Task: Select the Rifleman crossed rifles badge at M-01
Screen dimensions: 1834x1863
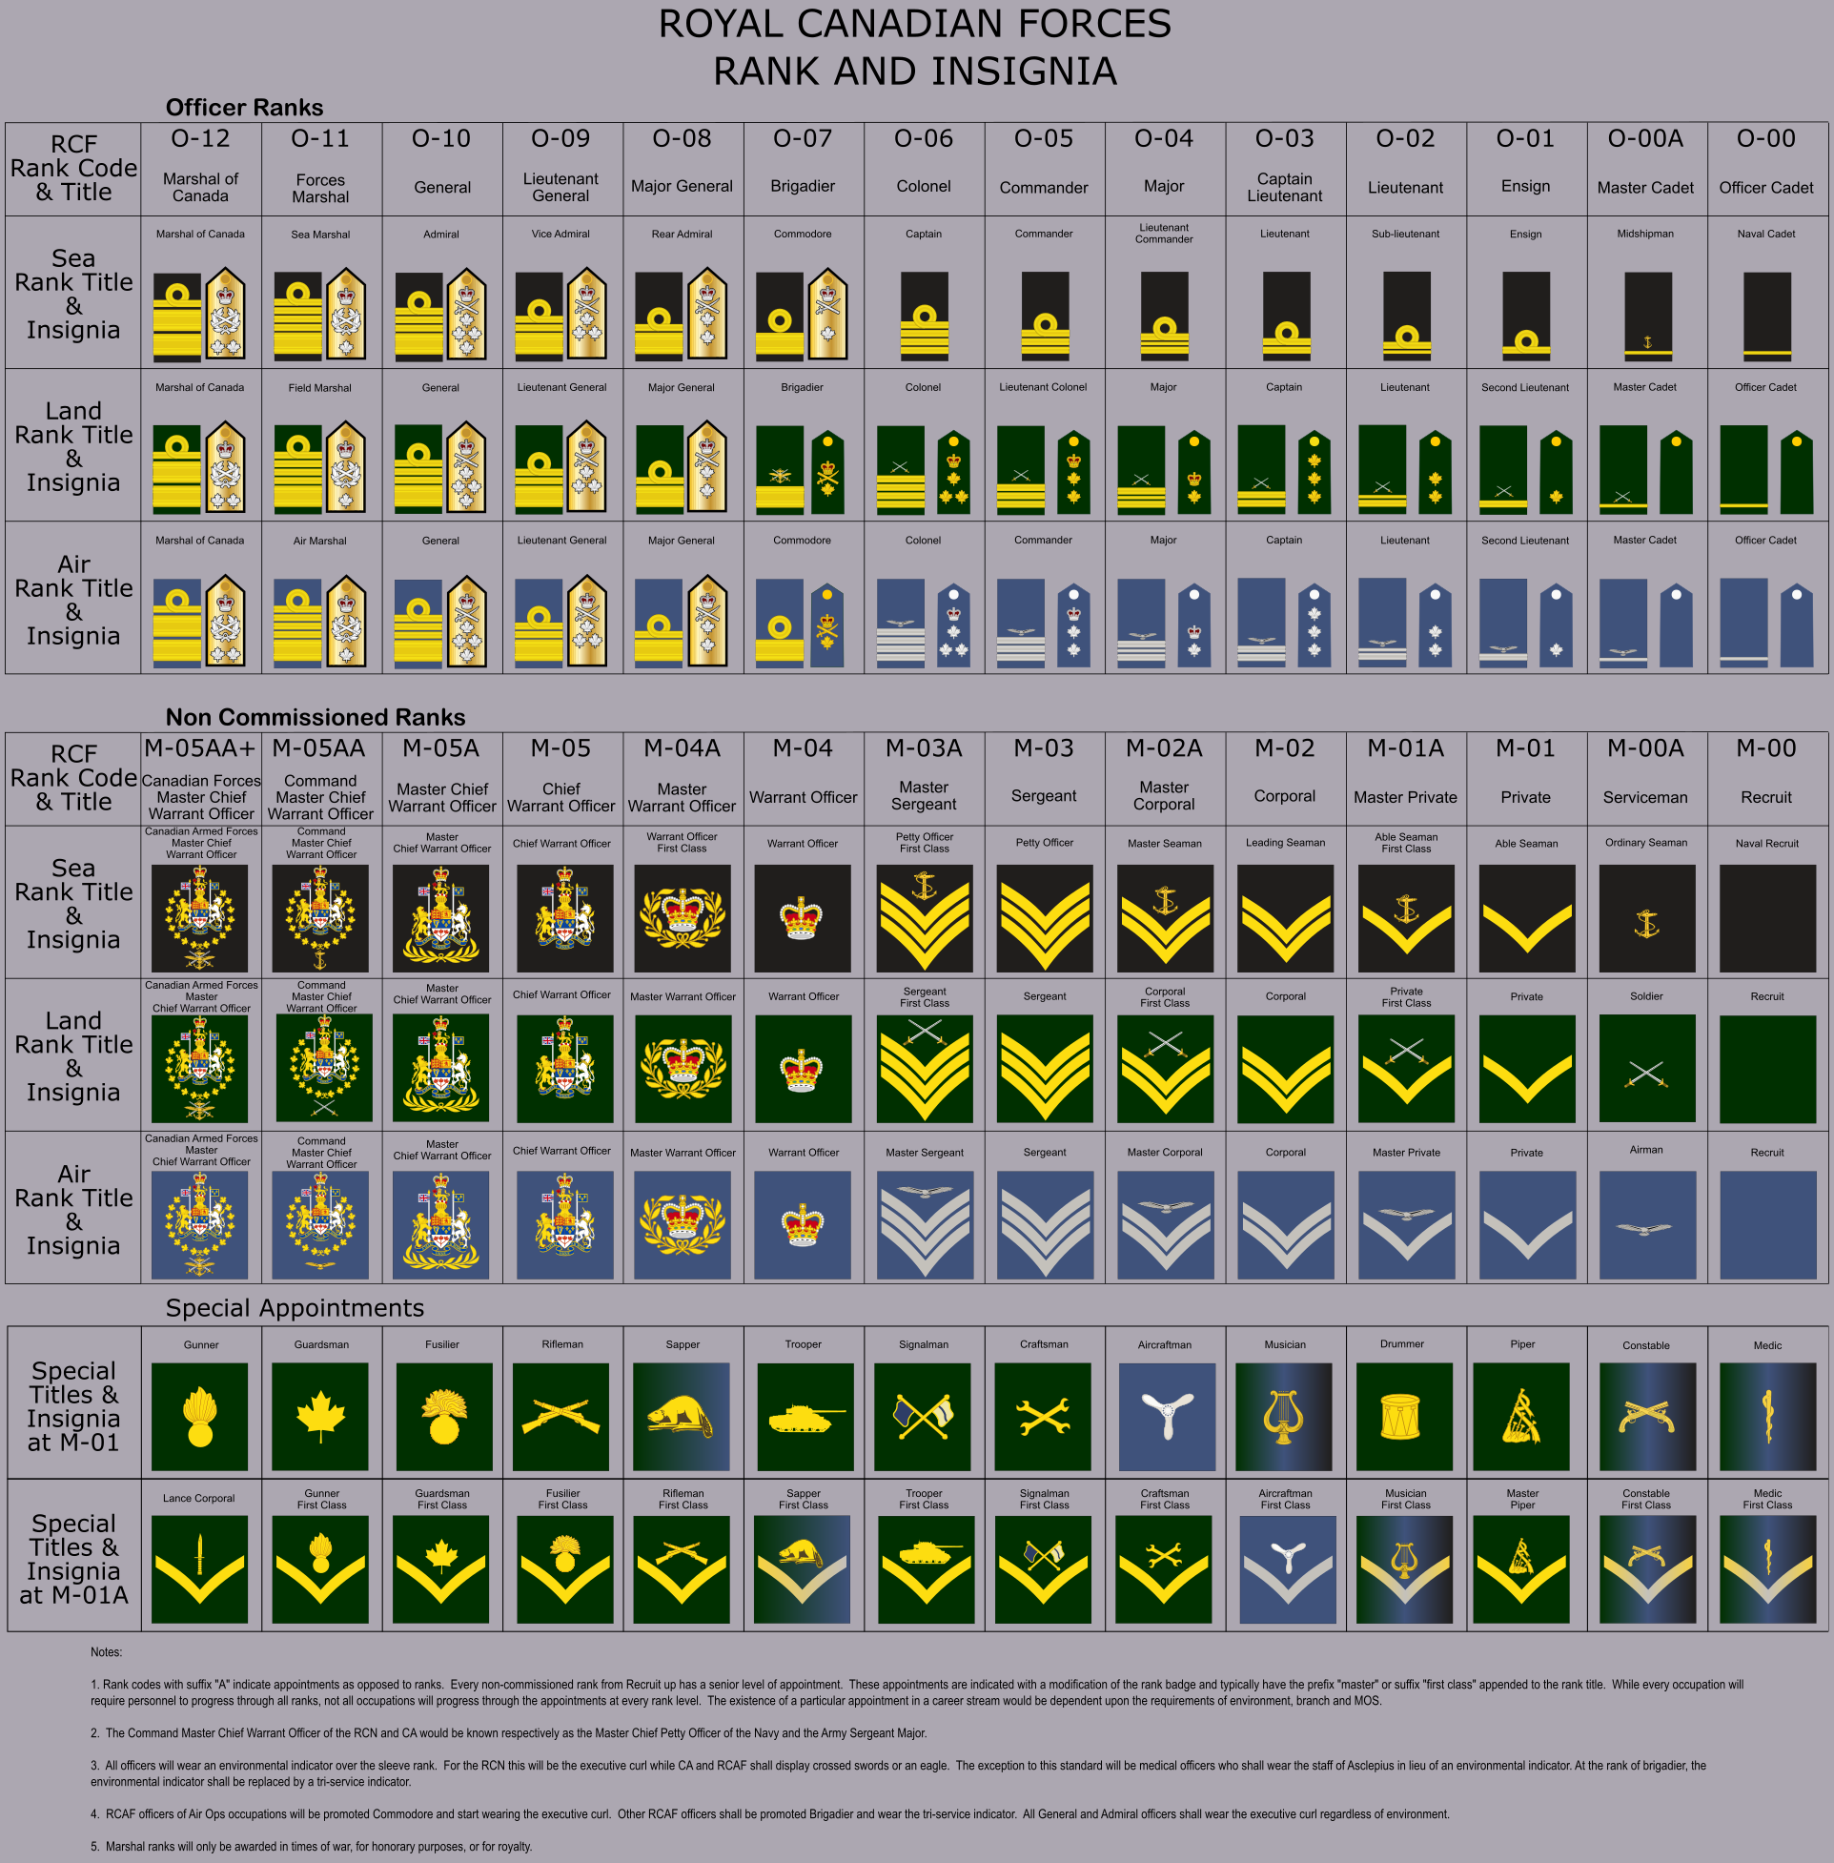Action: (x=562, y=1416)
